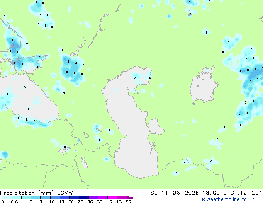
Task: Click the '(12+204)' forecast offset text
Action: coord(250,193)
